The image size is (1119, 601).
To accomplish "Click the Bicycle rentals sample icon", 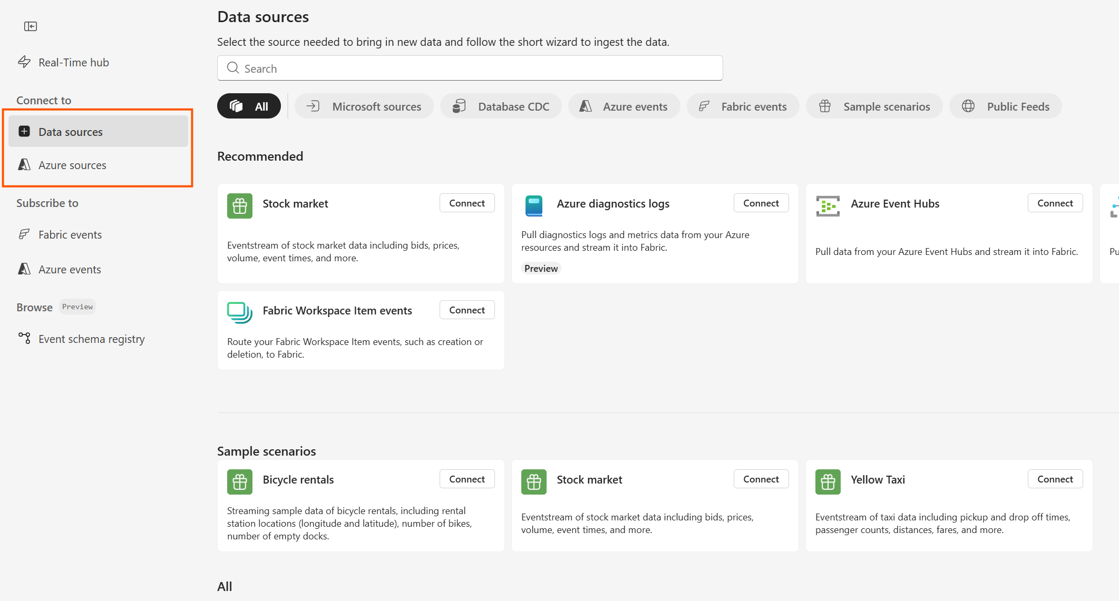I will 239,481.
